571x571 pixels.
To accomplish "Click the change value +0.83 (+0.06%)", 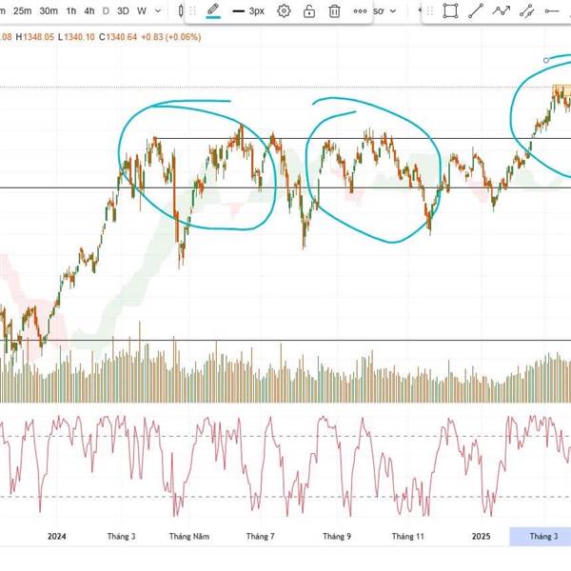I will (x=170, y=37).
